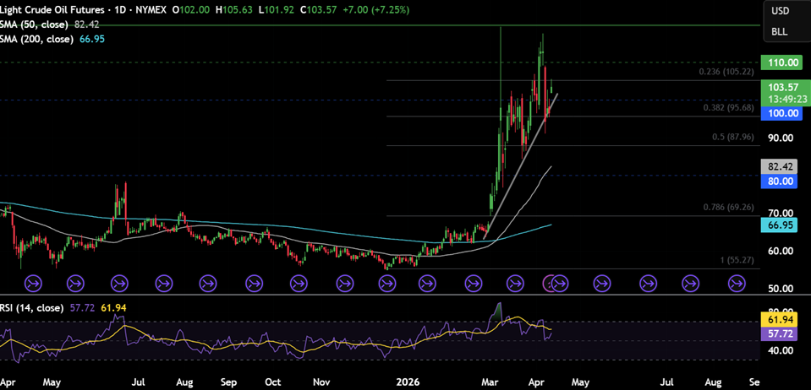Click event marker icon above 2026 label
Viewport: 811px width, 390px height.
(x=428, y=283)
